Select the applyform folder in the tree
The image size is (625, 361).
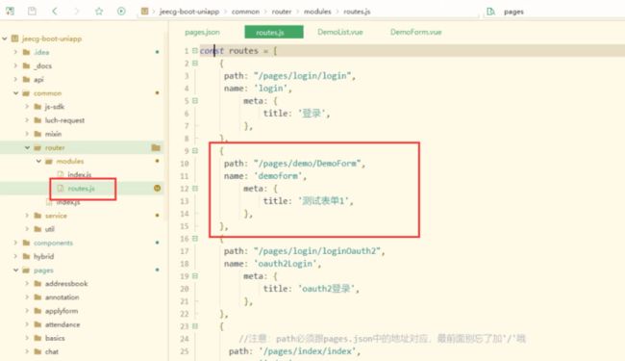click(62, 311)
